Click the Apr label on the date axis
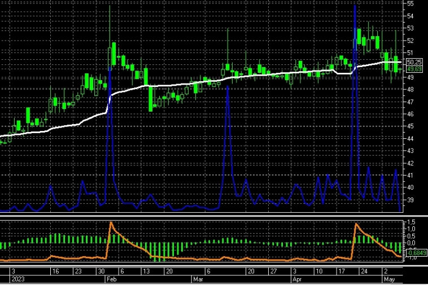Image resolution: width=428 pixels, height=285 pixels. point(296,279)
